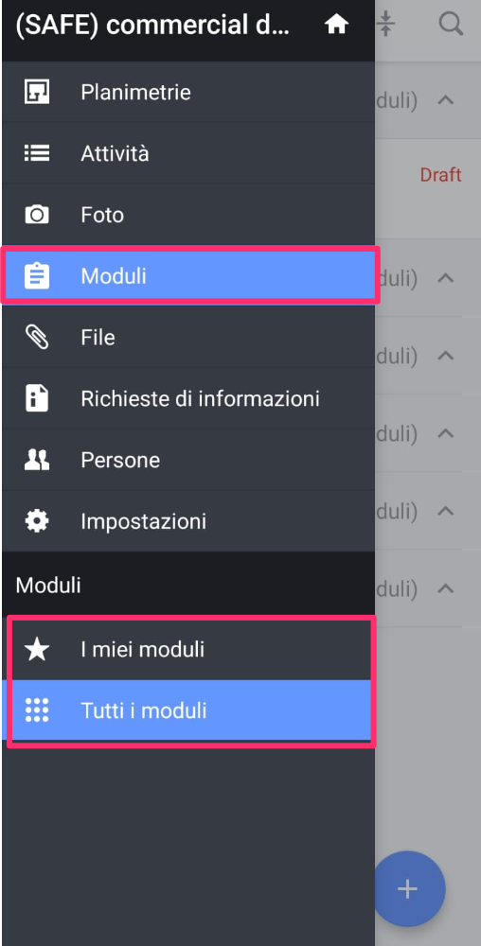
Task: Click the Planimetrie floor plan icon
Action: [x=37, y=93]
